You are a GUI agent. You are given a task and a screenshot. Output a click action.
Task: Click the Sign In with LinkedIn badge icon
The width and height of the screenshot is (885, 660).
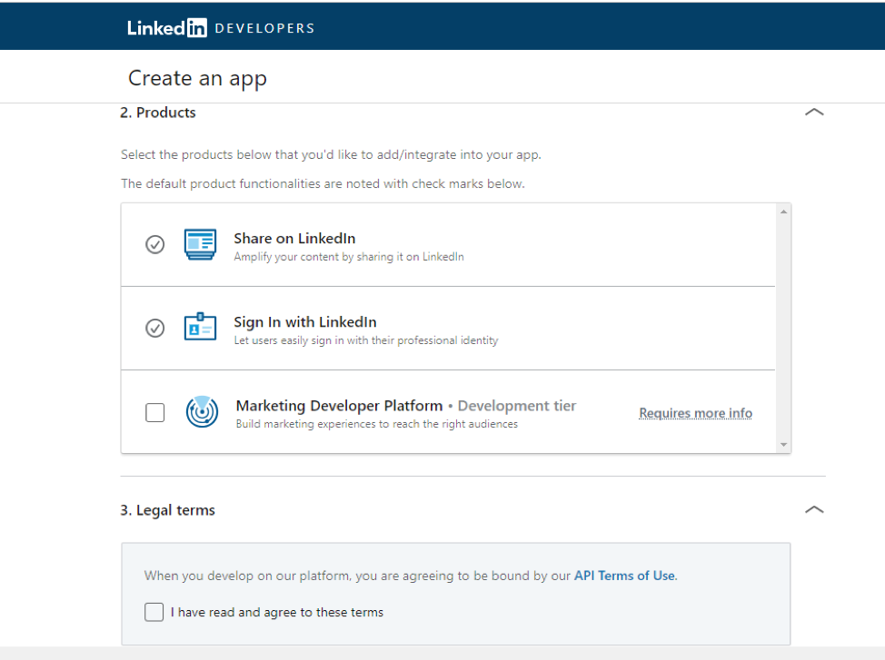click(x=201, y=327)
